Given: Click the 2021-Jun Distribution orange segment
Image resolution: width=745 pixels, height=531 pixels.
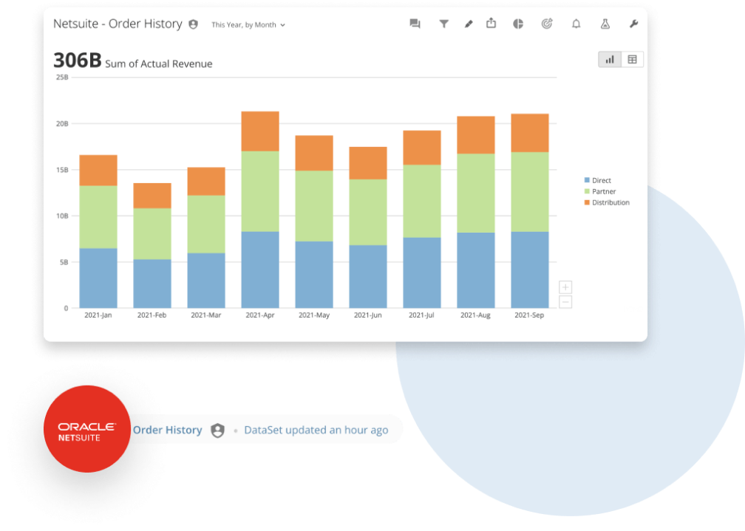Looking at the screenshot, I should coord(368,163).
